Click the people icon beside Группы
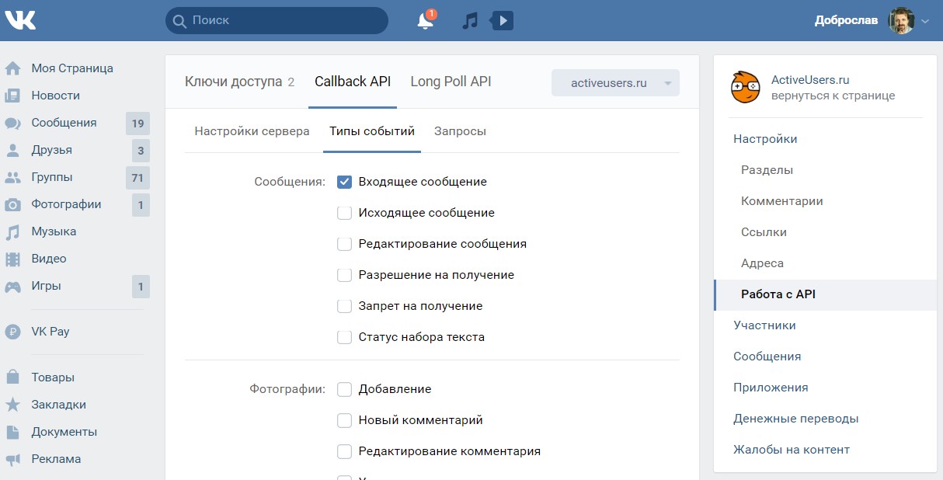The width and height of the screenshot is (943, 480). (13, 177)
